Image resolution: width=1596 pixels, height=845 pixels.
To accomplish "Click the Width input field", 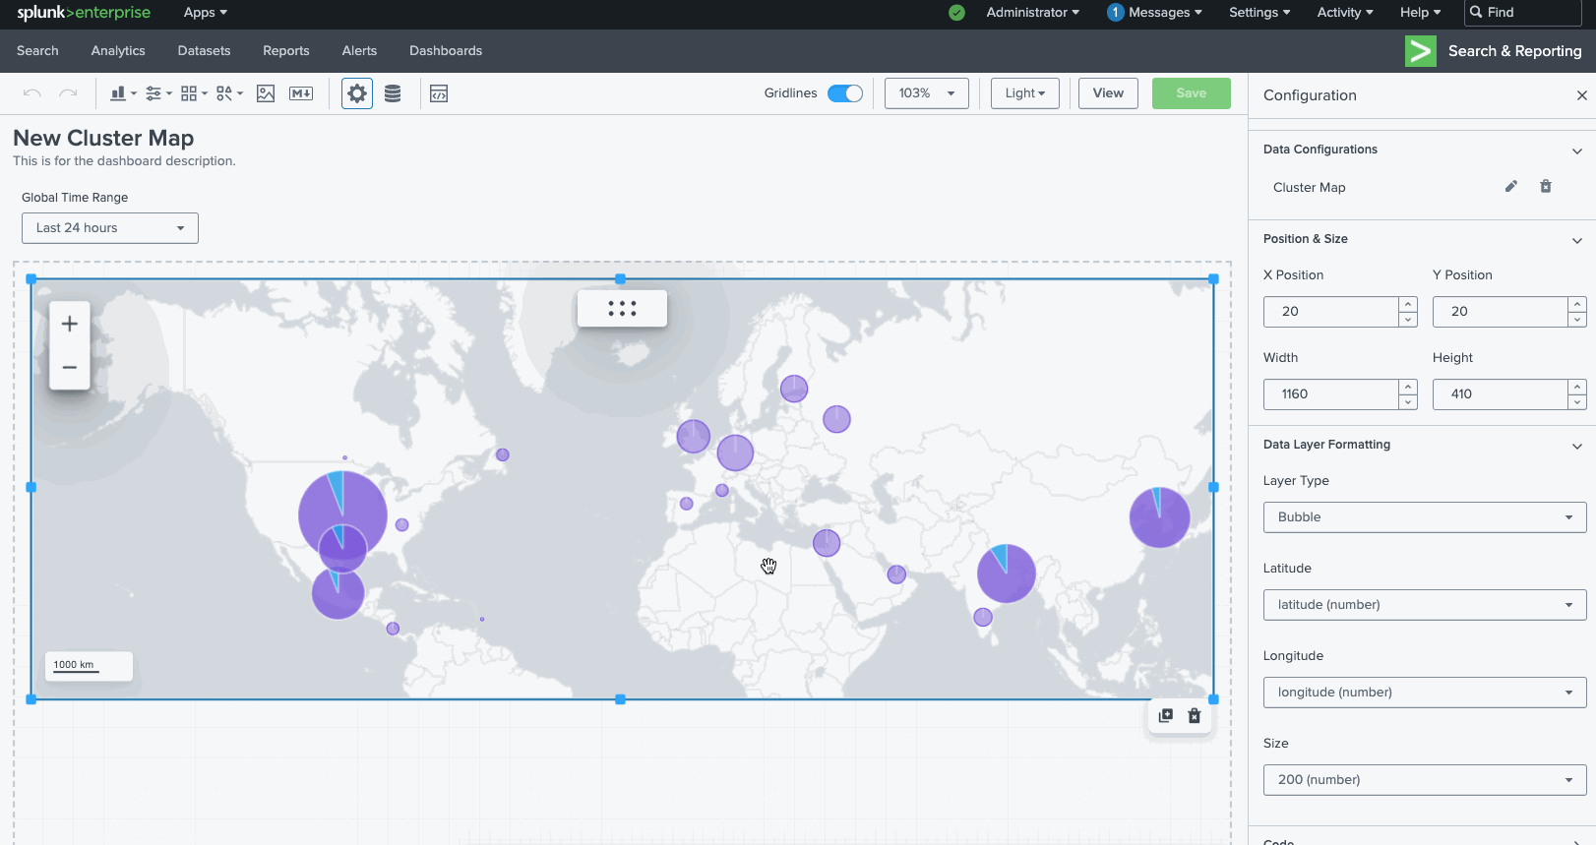I will (x=1330, y=394).
